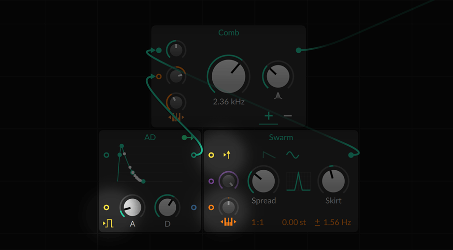Click the AD pre-cord output arrow icon

click(x=188, y=138)
